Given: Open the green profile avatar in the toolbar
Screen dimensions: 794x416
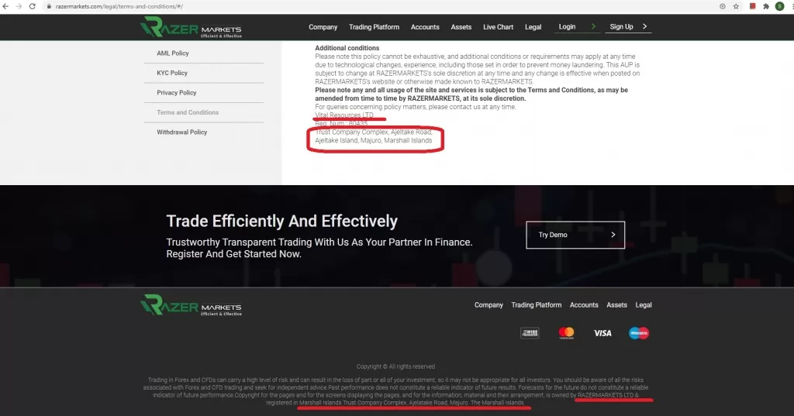Looking at the screenshot, I should 780,6.
